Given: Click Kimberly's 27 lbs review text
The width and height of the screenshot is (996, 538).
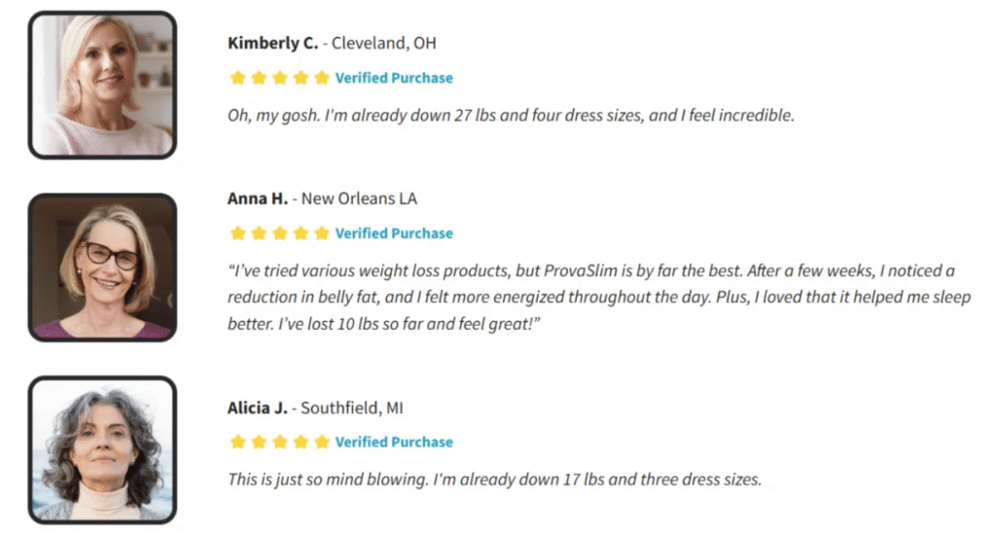Looking at the screenshot, I should (x=511, y=116).
